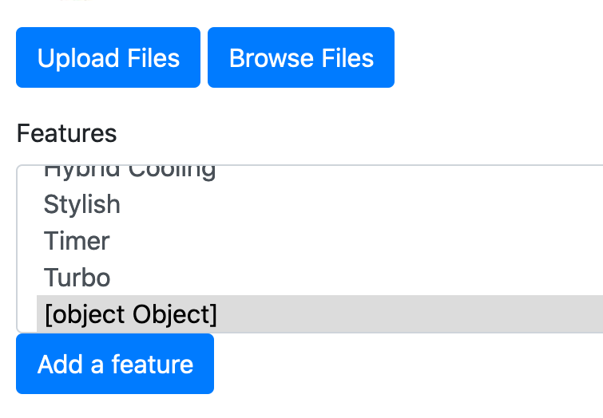
Task: Click Add a feature button
Action: click(115, 364)
